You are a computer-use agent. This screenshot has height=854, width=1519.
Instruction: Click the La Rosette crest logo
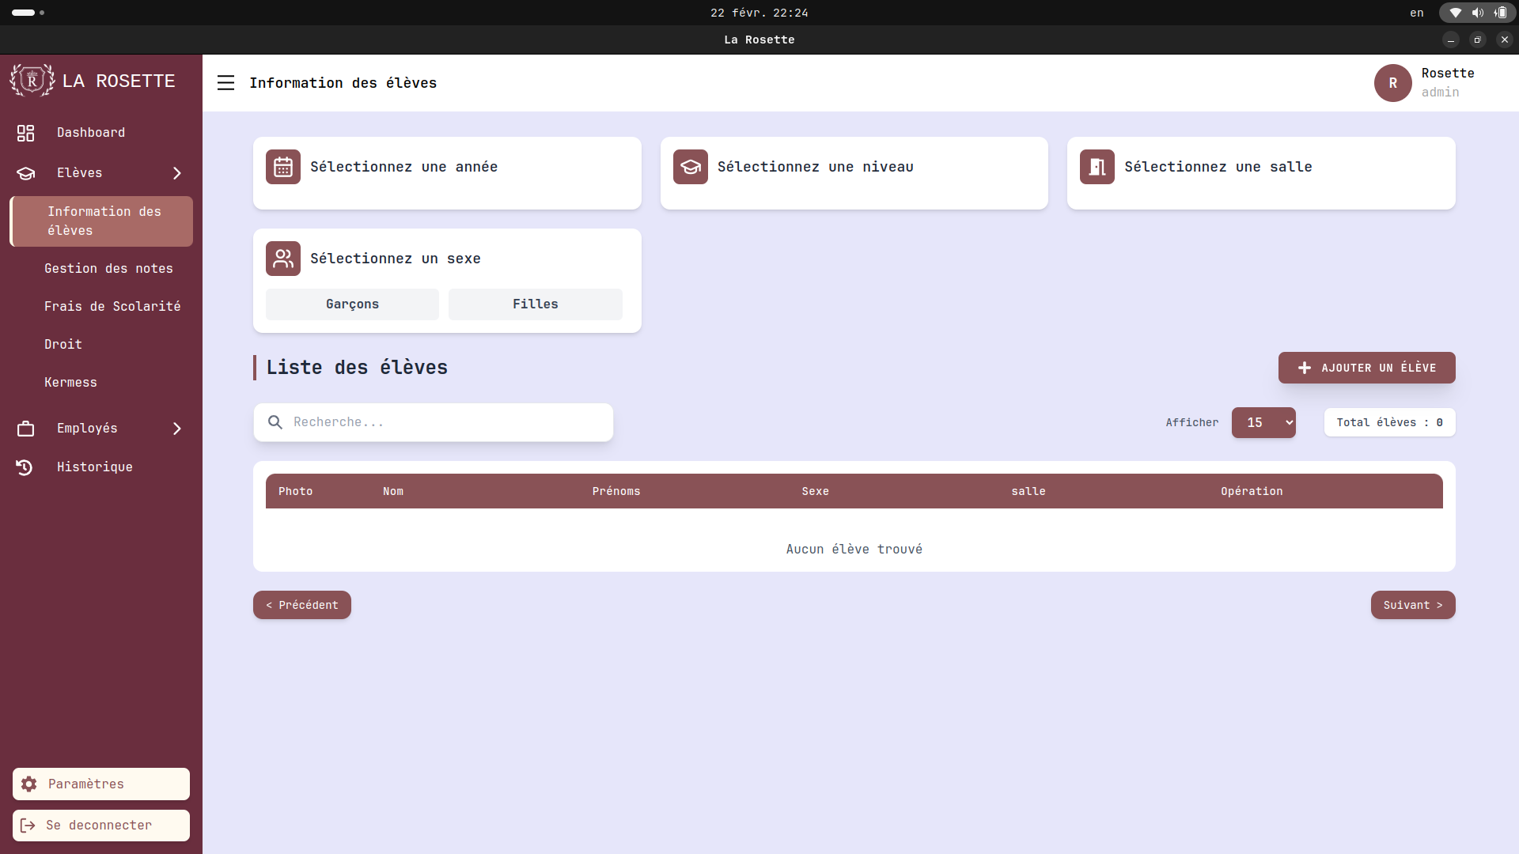32,80
